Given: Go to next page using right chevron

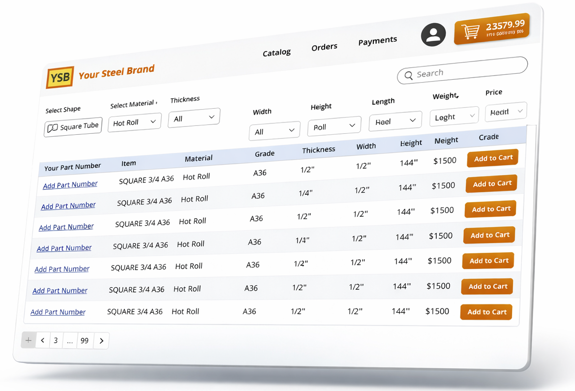Looking at the screenshot, I should [x=101, y=341].
